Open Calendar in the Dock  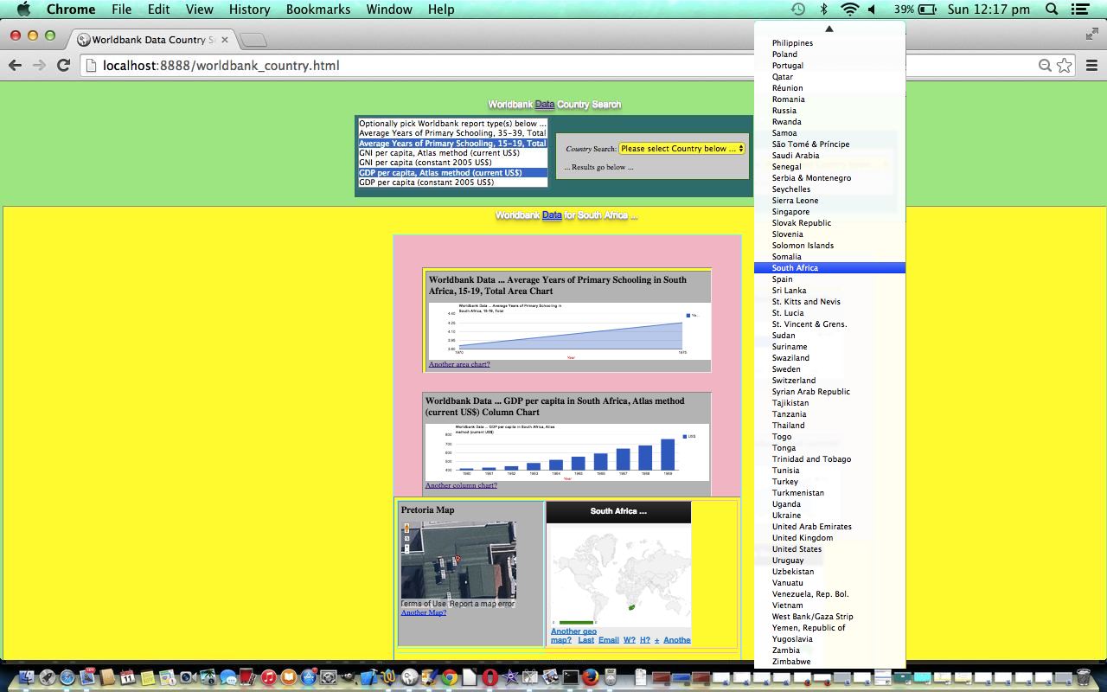point(127,678)
